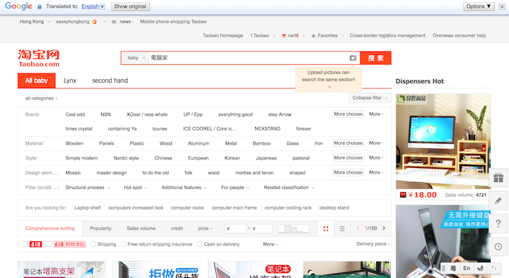This screenshot has width=509, height=278.
Task: Select the Lynx tab
Action: (x=70, y=80)
